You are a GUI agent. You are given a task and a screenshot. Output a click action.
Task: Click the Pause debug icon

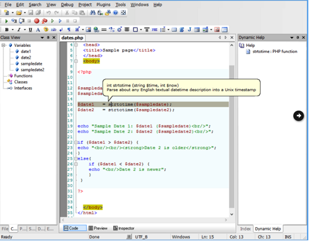coord(67,21)
